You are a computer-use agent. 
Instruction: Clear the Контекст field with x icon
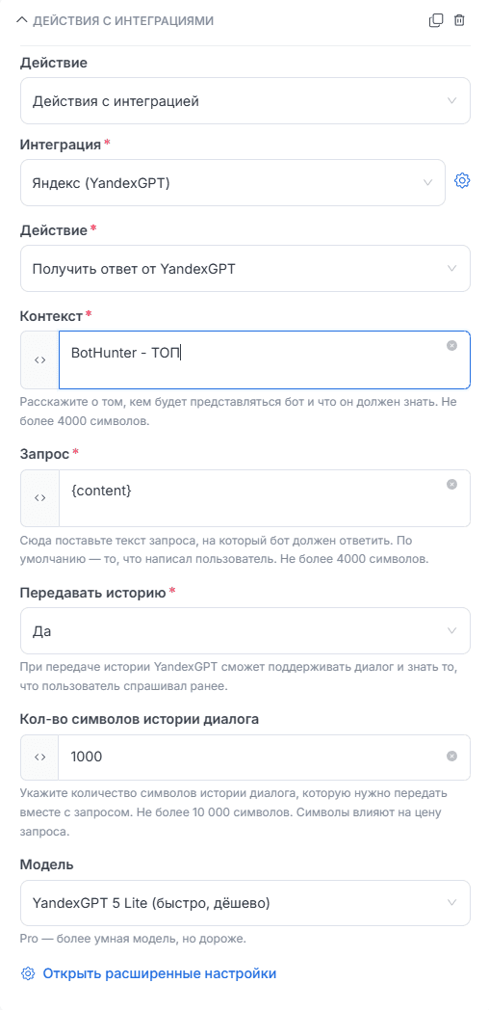pos(451,346)
